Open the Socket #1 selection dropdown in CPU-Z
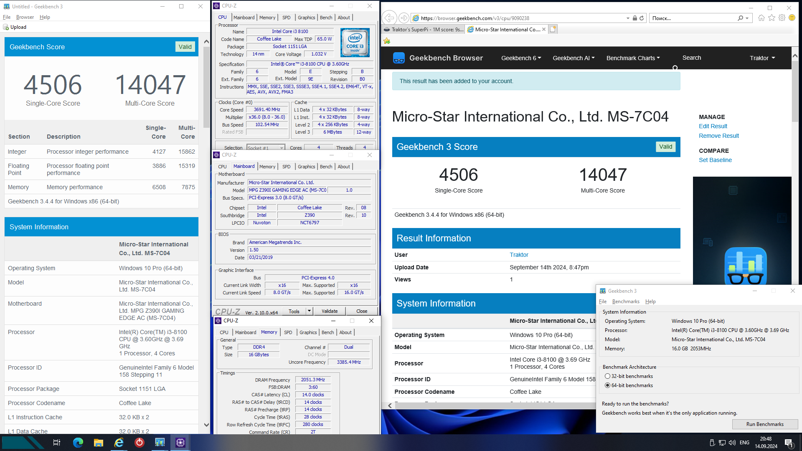Screen dimensions: 802x451 click(x=266, y=148)
